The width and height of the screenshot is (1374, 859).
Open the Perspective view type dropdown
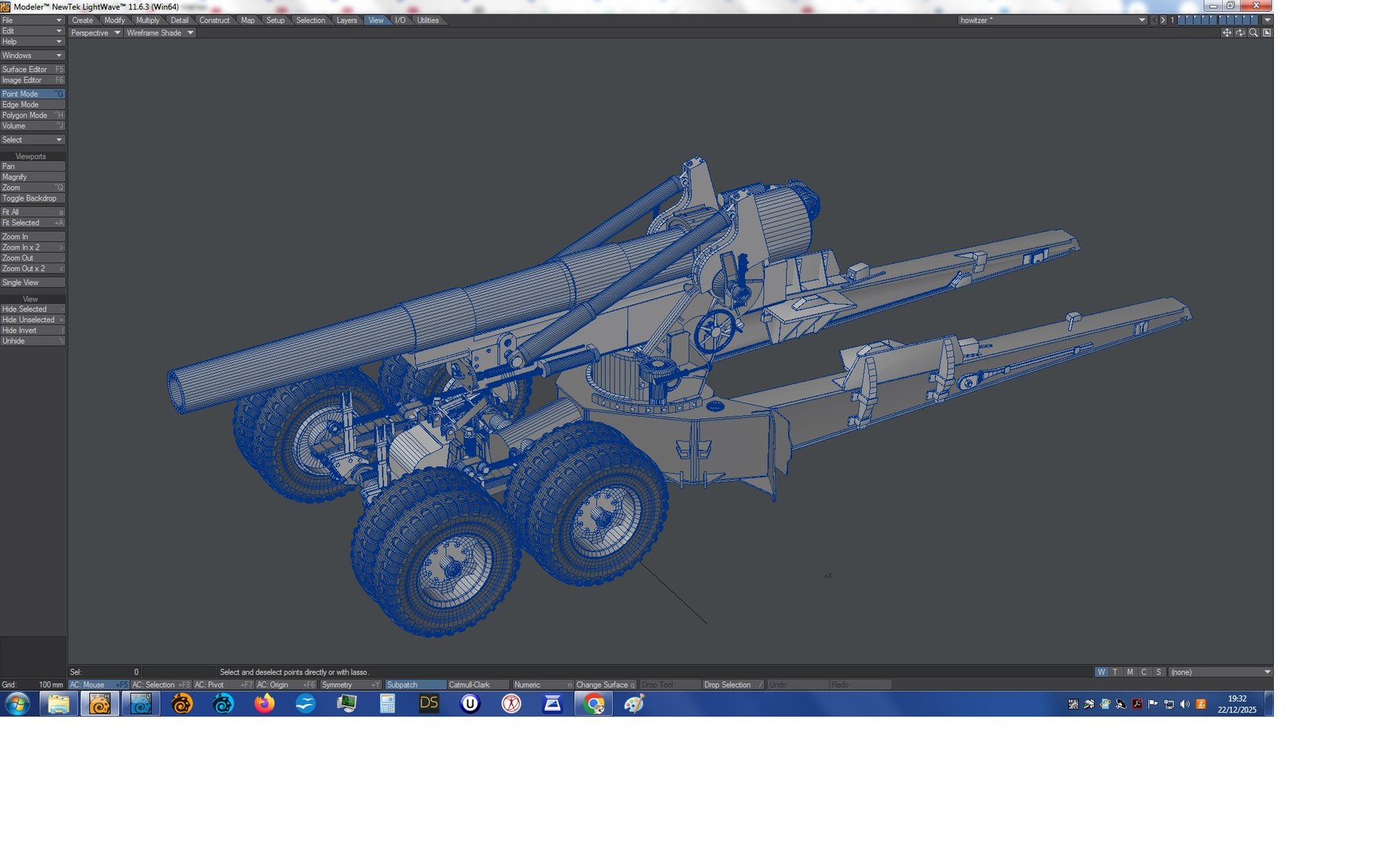pyautogui.click(x=95, y=33)
